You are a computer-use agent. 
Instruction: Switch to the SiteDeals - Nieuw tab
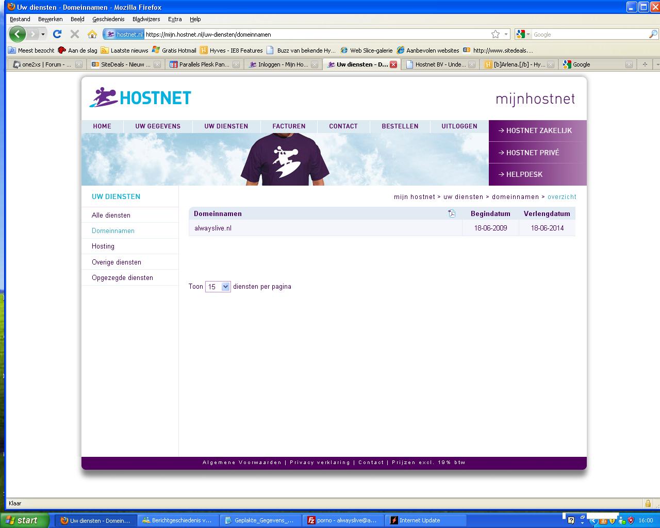pos(126,64)
